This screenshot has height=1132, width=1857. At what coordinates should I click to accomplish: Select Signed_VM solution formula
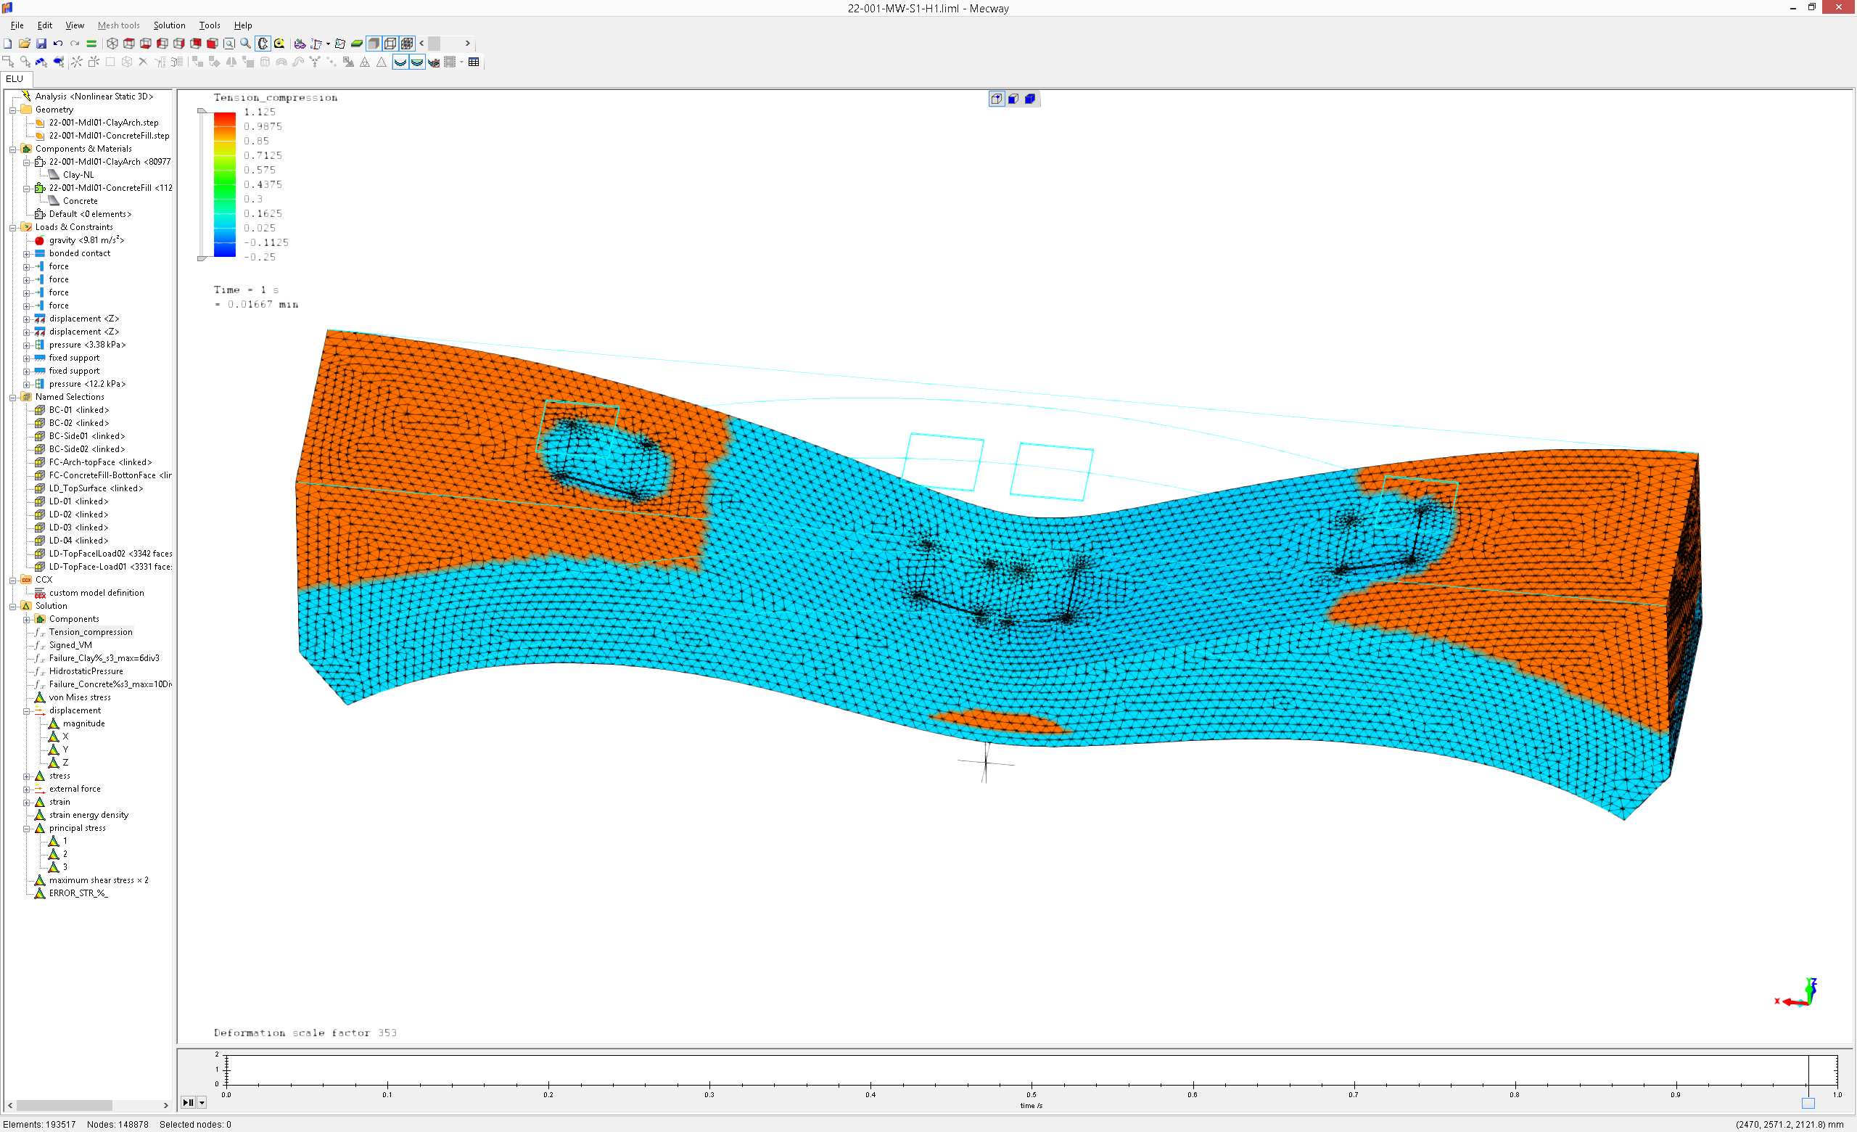click(x=70, y=645)
